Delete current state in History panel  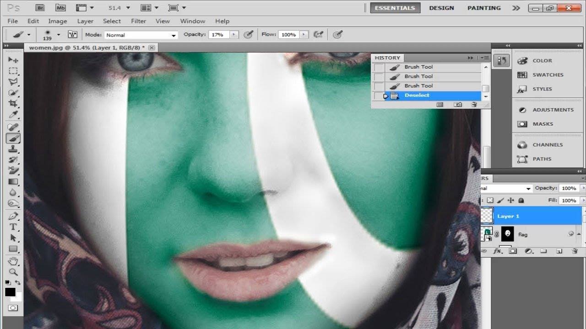coord(474,105)
